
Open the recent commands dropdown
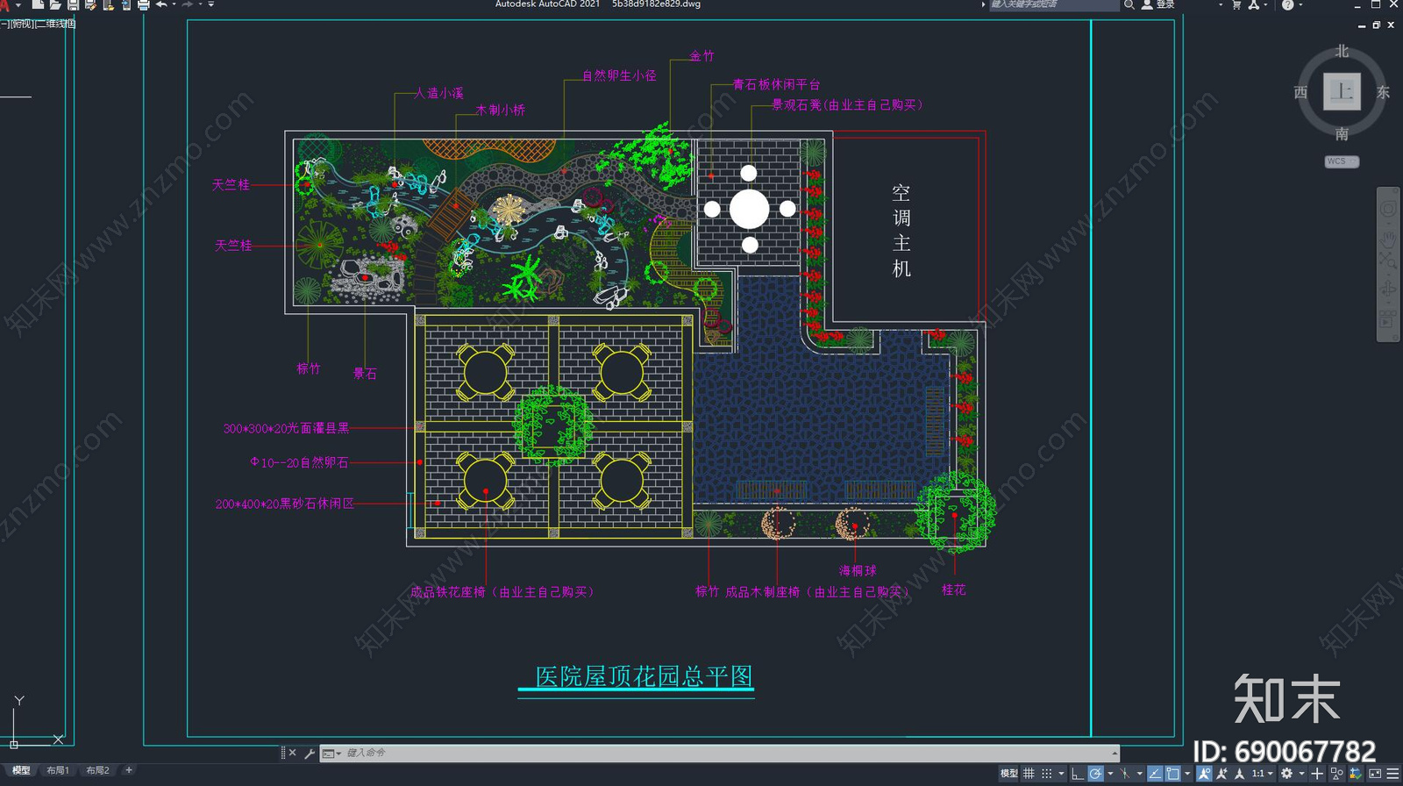click(x=331, y=753)
